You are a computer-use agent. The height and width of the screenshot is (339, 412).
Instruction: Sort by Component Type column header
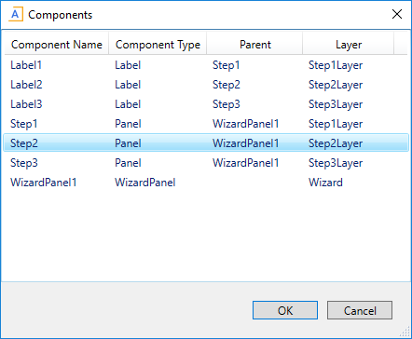pos(158,45)
